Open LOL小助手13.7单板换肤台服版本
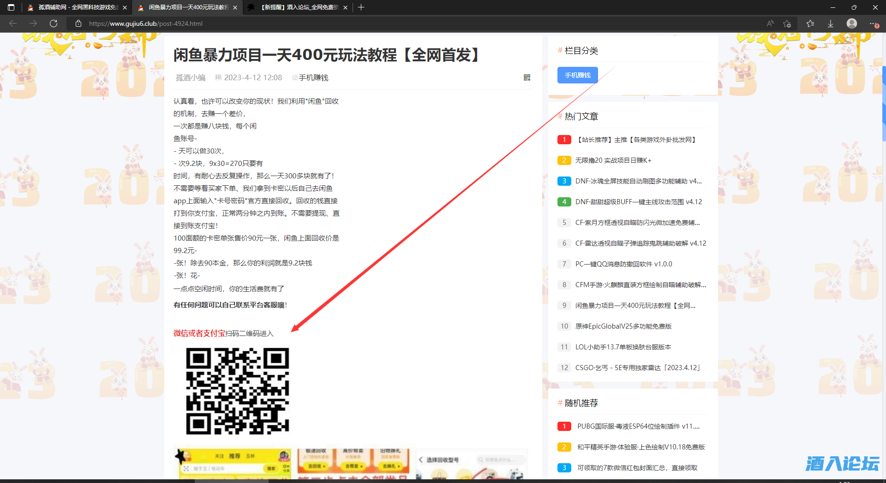886x483 pixels. click(x=623, y=347)
